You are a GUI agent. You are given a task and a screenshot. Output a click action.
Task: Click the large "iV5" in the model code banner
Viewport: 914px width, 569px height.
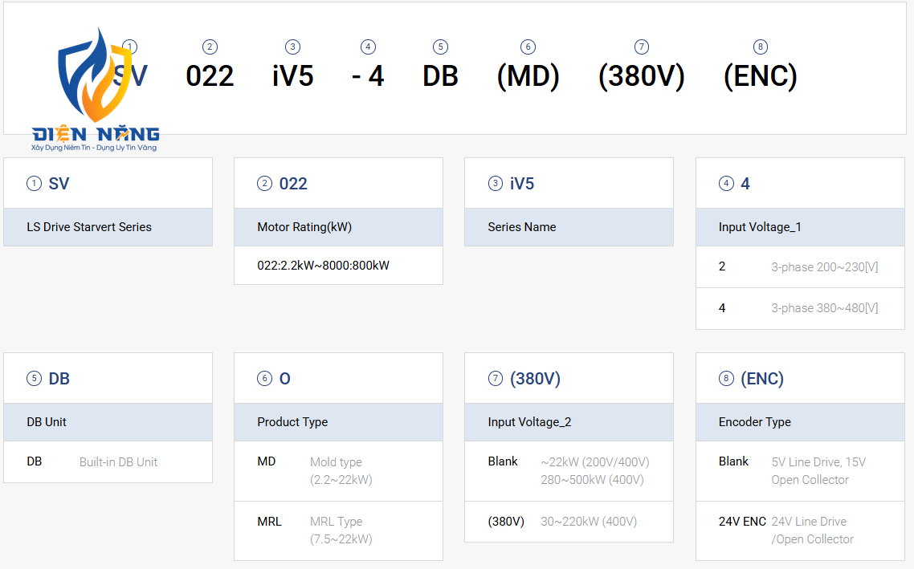(292, 76)
